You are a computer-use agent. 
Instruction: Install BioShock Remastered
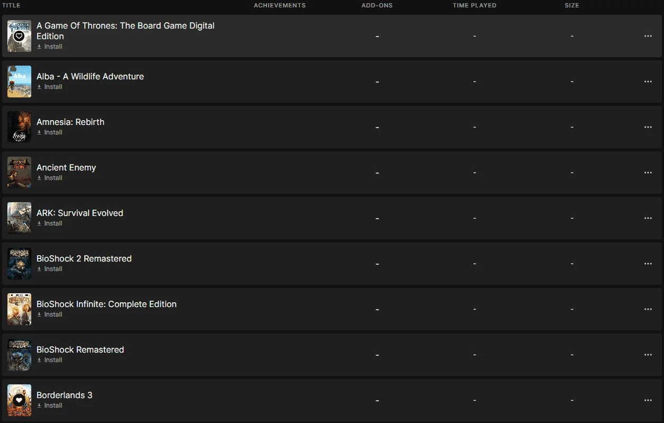[50, 360]
